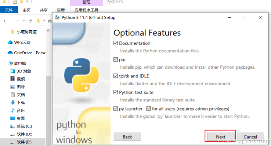Click the 软件 (E:) drive icon

pos(13,143)
